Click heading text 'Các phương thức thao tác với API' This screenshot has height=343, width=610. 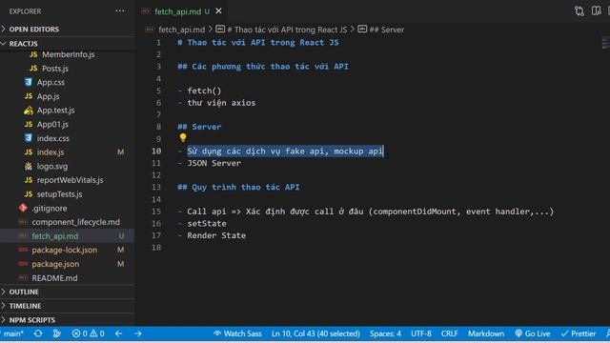[x=270, y=67]
